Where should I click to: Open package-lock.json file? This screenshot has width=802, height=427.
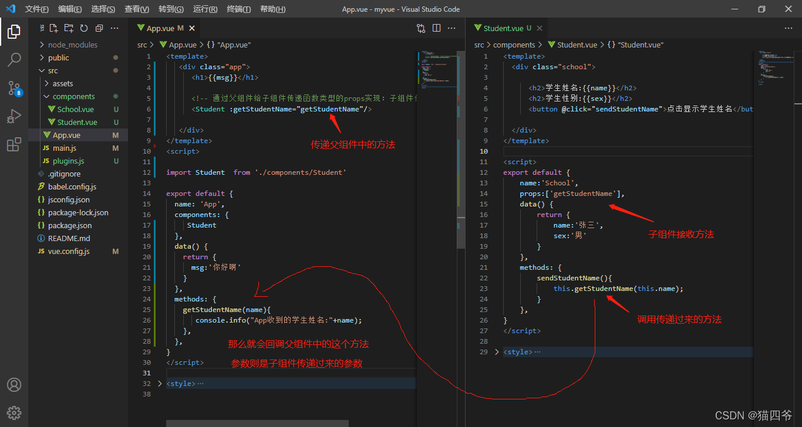78,212
